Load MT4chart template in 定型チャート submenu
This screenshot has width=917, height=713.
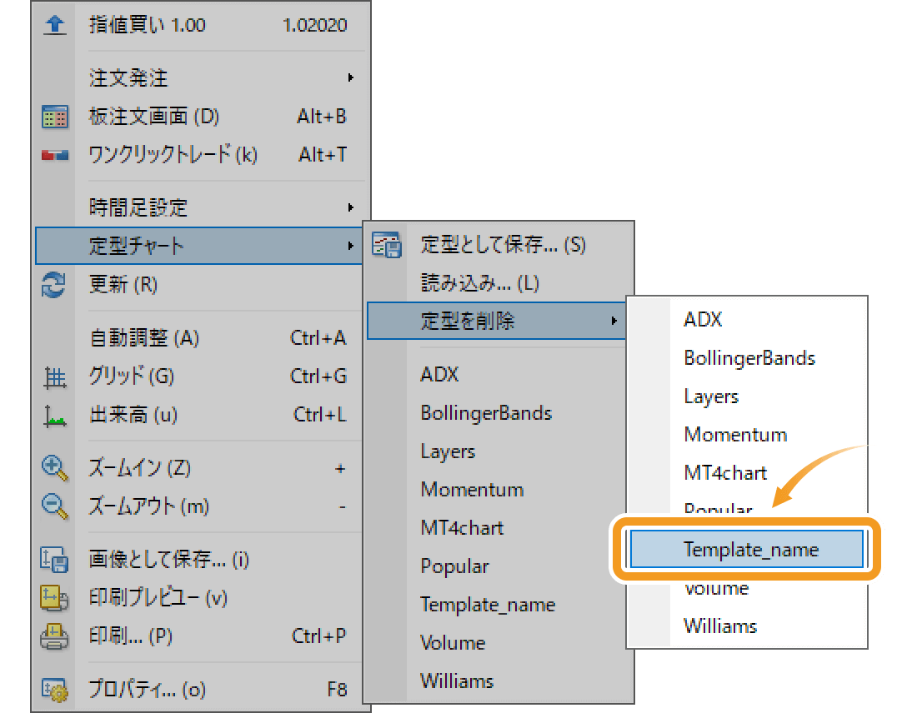[x=499, y=528]
